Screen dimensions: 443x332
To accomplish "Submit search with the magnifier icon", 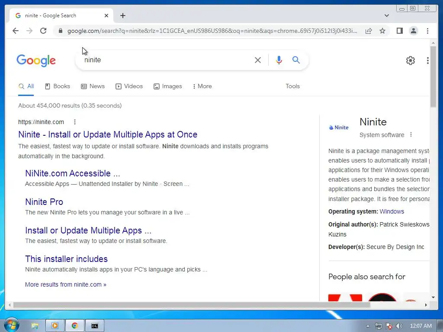I will tap(296, 60).
